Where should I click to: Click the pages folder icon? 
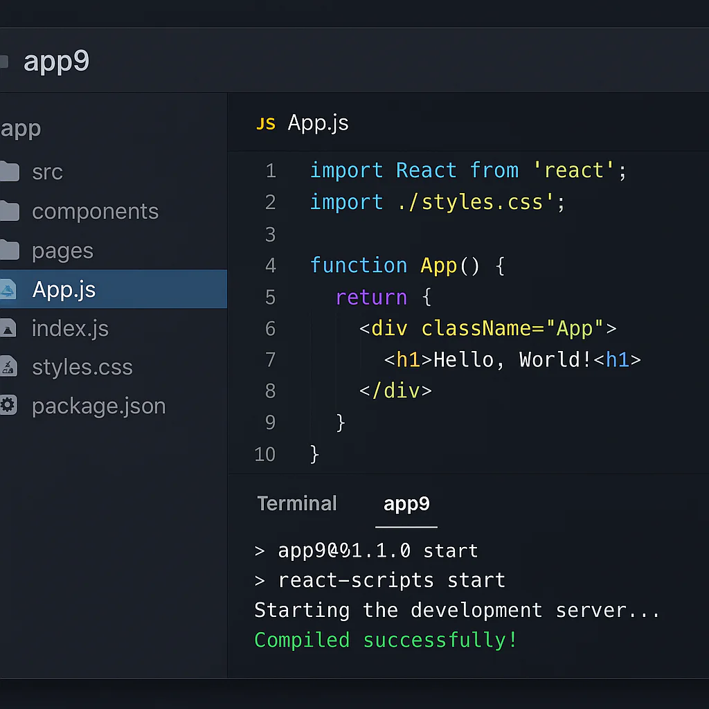10,250
